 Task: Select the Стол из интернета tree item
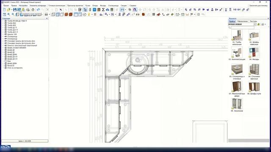point(15,68)
